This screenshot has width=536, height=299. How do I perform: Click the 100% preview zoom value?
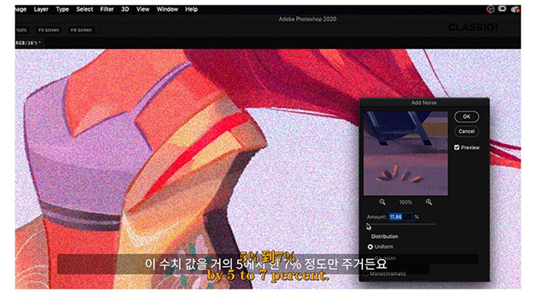[x=405, y=203]
